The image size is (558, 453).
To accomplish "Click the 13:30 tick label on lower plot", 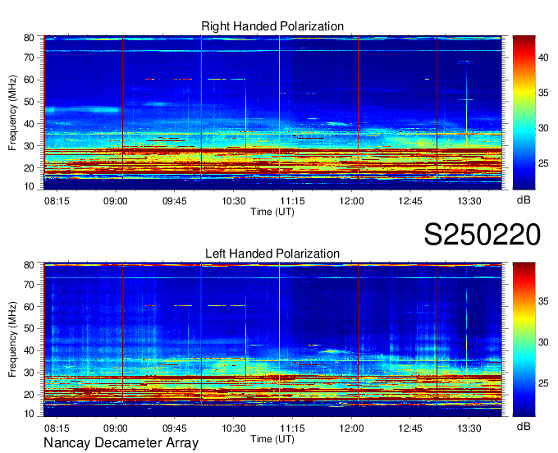I will 469,428.
